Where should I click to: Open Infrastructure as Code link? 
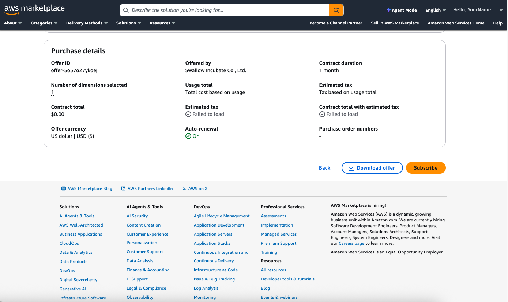(x=215, y=270)
